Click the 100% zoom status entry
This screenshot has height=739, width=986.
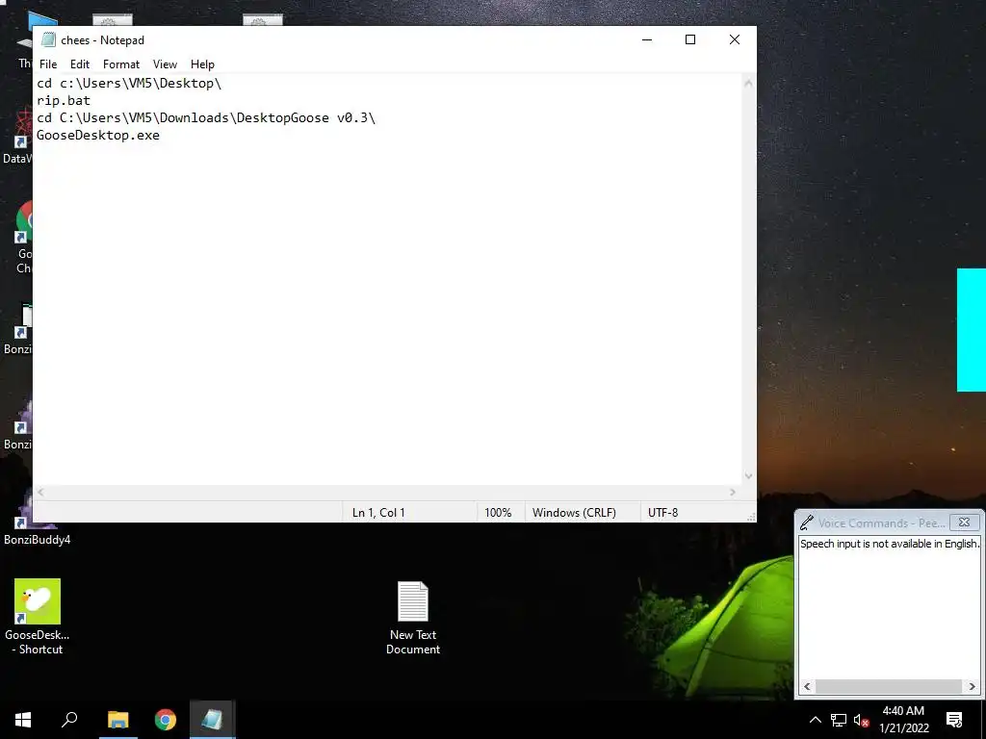pyautogui.click(x=498, y=513)
